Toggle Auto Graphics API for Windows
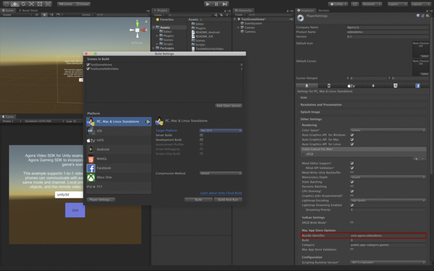This screenshot has width=434, height=271. point(352,135)
